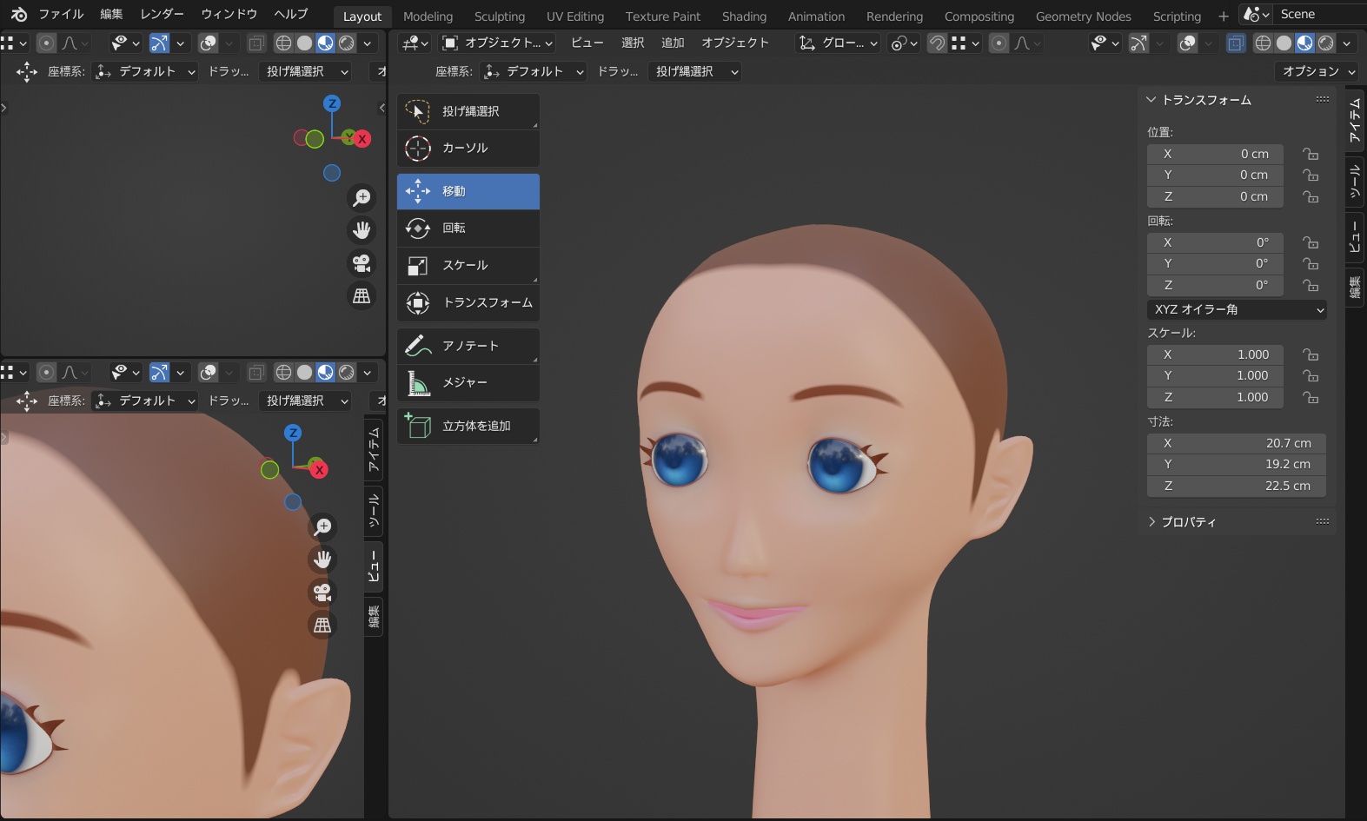Image resolution: width=1367 pixels, height=821 pixels.
Task: Click the rotation Y field showing 0°
Action: (x=1215, y=264)
